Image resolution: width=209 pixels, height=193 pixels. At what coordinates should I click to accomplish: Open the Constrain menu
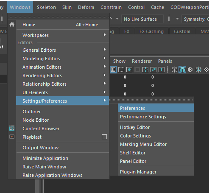click(x=111, y=7)
